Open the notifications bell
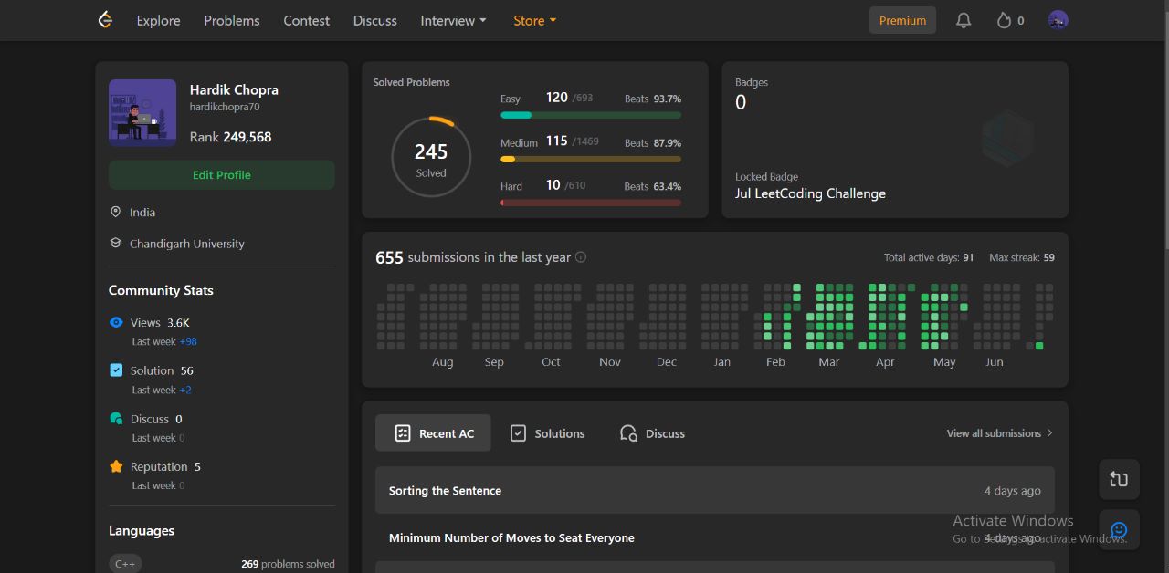The width and height of the screenshot is (1169, 573). [964, 20]
